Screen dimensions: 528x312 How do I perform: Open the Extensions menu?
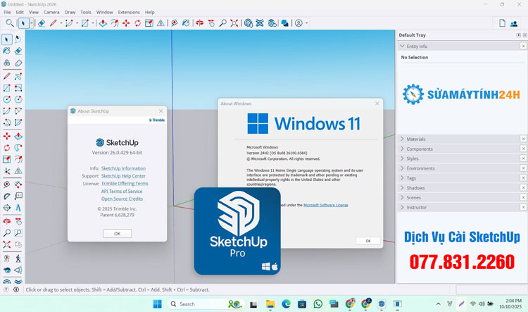pyautogui.click(x=129, y=12)
